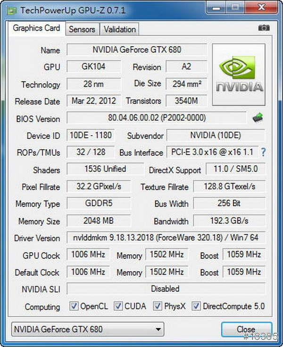Image resolution: width=283 pixels, height=347 pixels.
Task: Click the Bus Width 256 Bit field
Action: point(229,203)
